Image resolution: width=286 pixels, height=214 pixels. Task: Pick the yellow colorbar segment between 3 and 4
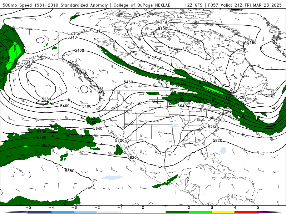tap(223, 212)
